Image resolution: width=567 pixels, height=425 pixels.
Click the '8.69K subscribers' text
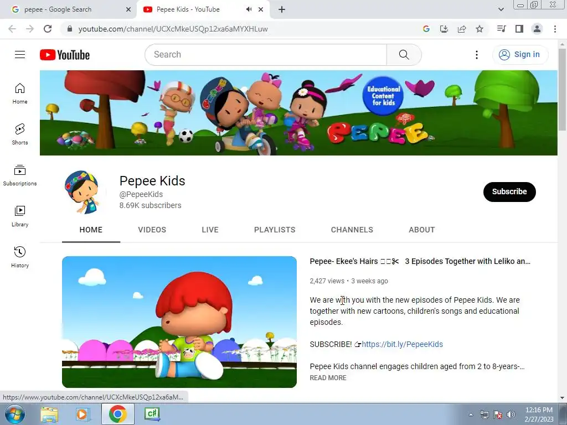point(151,205)
